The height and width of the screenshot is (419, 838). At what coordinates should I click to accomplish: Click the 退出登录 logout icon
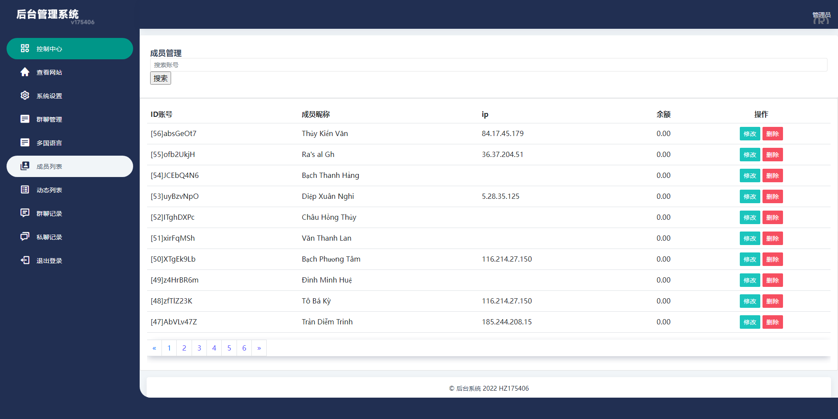(25, 260)
